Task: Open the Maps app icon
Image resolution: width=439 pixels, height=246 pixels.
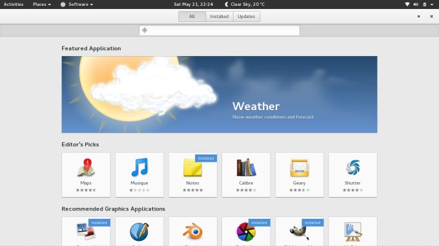Action: coord(87,167)
